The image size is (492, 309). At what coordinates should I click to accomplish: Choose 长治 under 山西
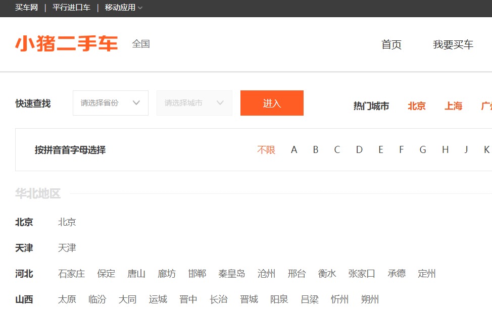pyautogui.click(x=218, y=299)
